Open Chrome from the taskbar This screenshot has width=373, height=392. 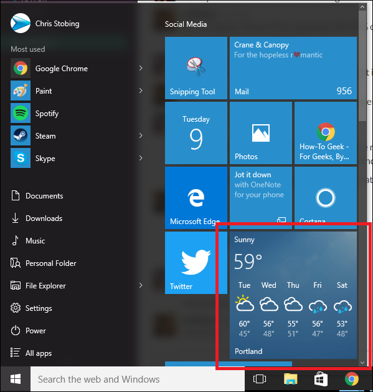click(352, 380)
